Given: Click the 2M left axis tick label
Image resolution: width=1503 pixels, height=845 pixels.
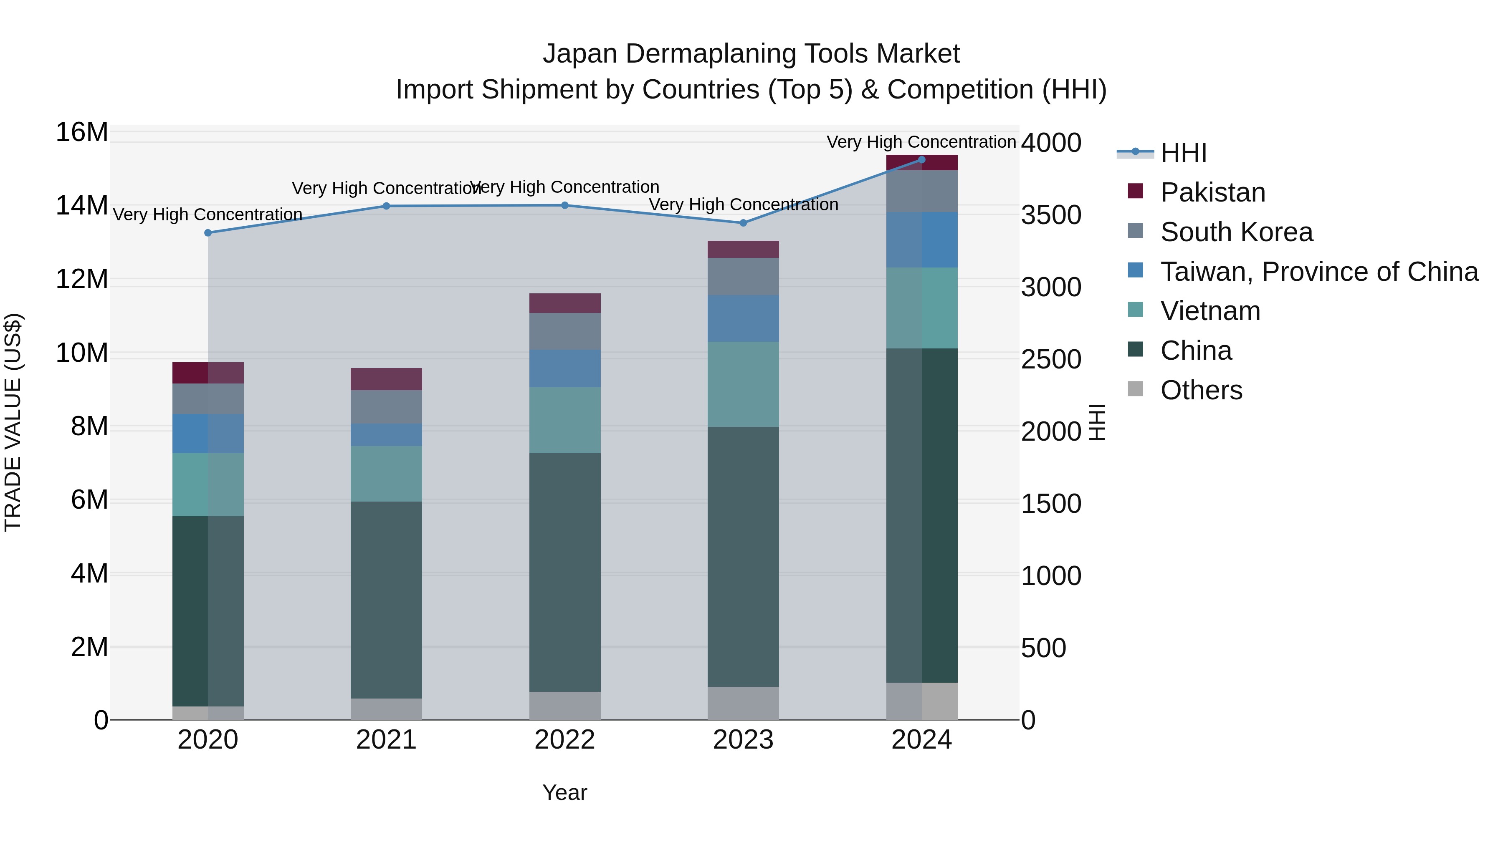Looking at the screenshot, I should [89, 647].
